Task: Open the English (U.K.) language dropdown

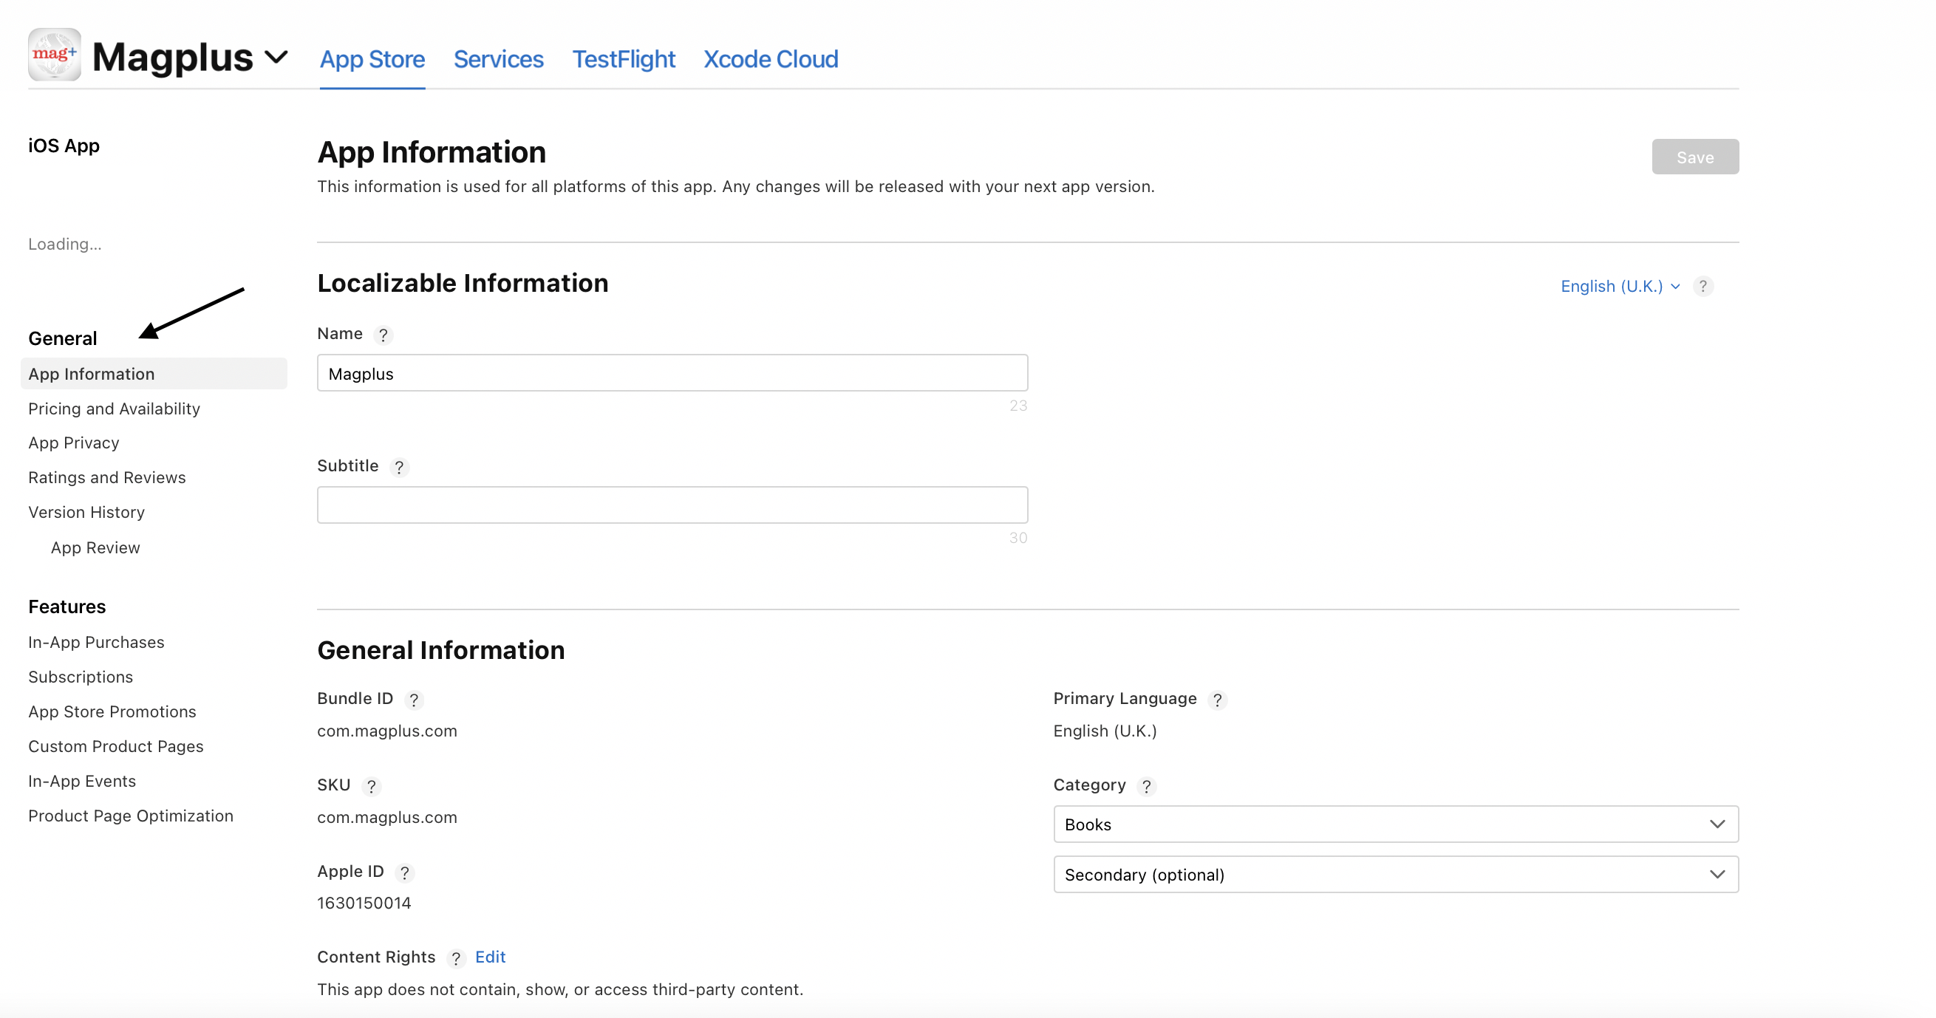Action: click(x=1620, y=286)
